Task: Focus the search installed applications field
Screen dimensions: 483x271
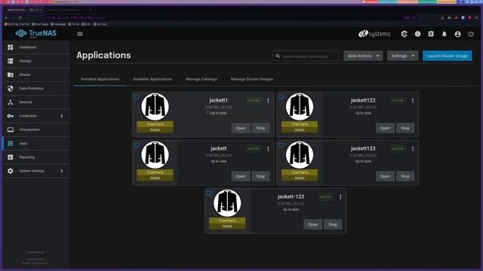Action: click(306, 56)
